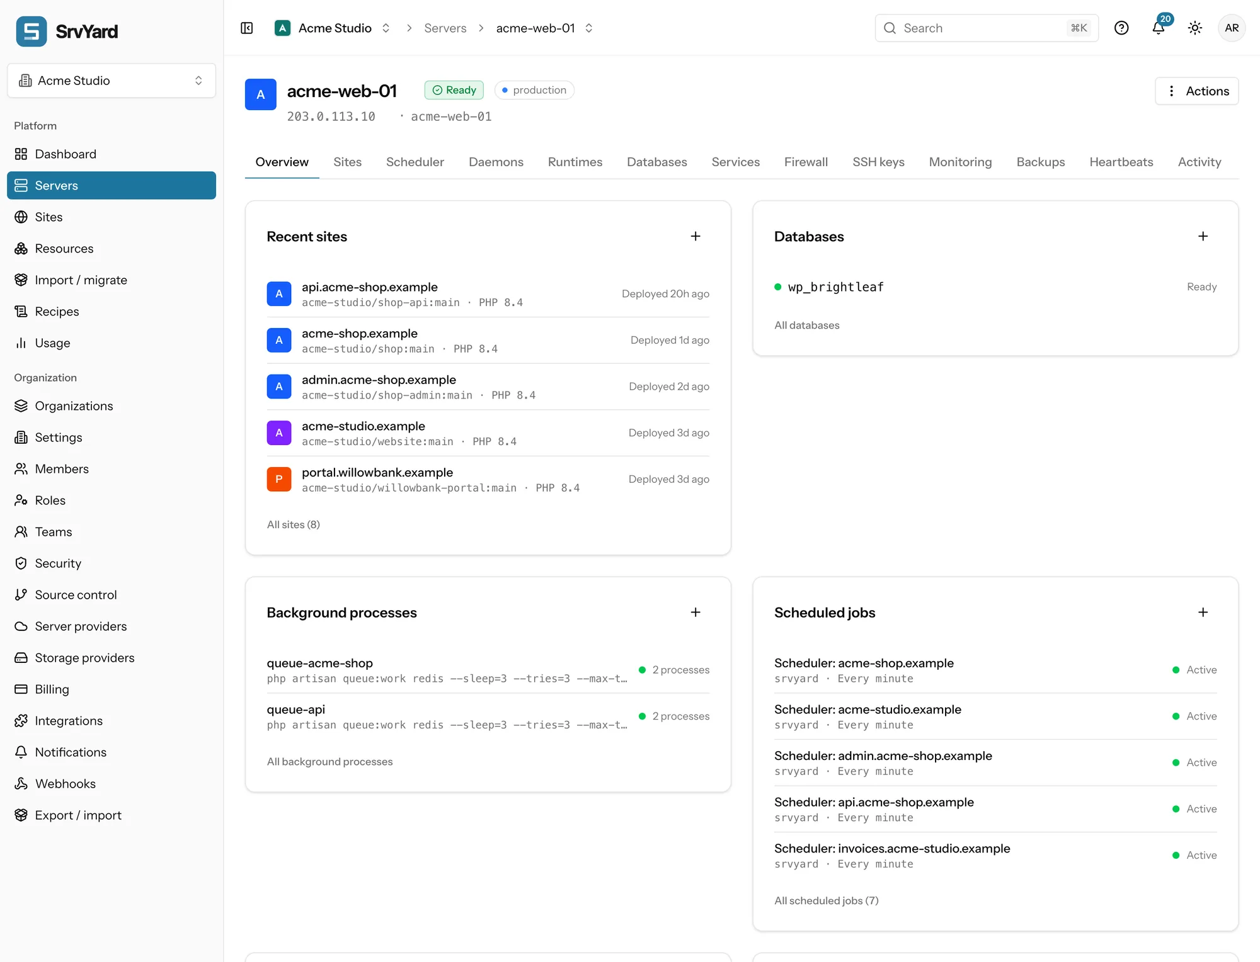Toggle the sidebar collapse icon

247,28
